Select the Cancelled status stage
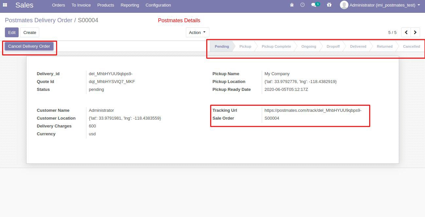 pyautogui.click(x=411, y=46)
